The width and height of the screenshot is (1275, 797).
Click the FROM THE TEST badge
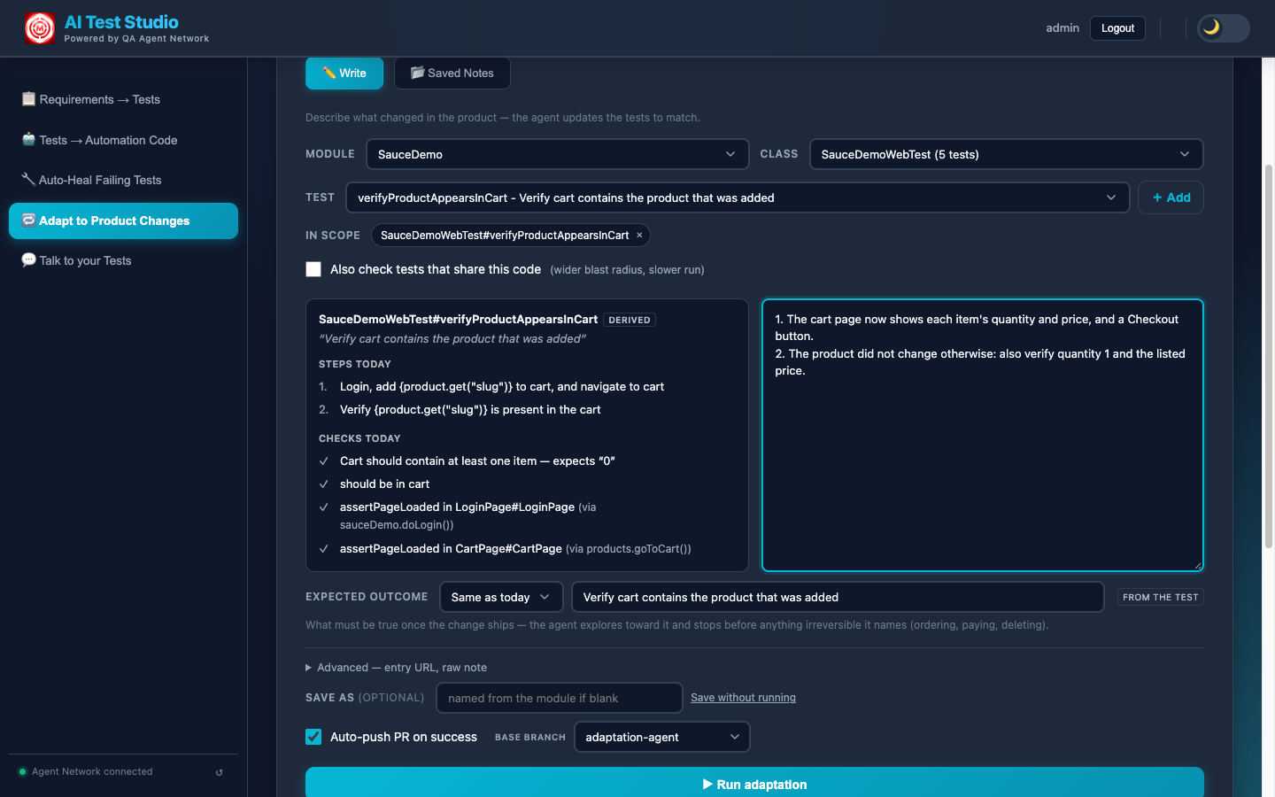1160,597
